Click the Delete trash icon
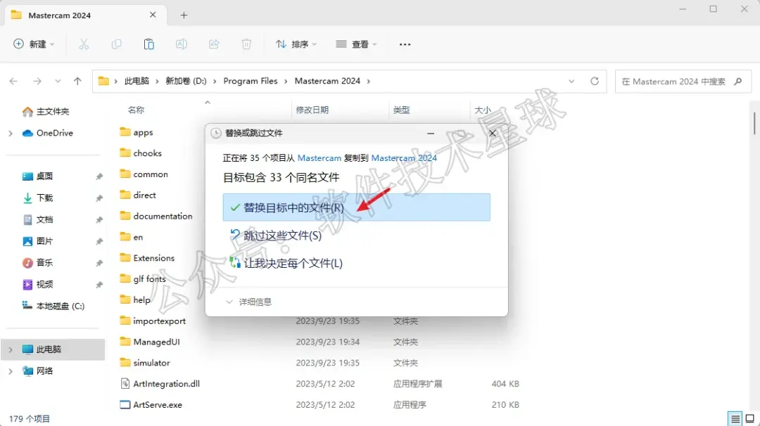 (246, 44)
